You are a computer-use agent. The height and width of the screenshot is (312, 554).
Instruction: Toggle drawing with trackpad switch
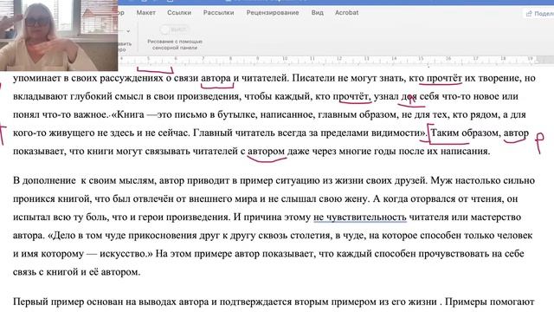174,29
